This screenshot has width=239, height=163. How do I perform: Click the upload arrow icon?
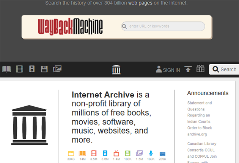188,69
